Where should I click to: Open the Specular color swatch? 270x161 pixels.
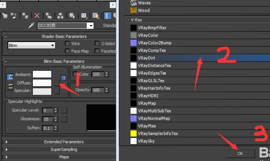click(42, 91)
